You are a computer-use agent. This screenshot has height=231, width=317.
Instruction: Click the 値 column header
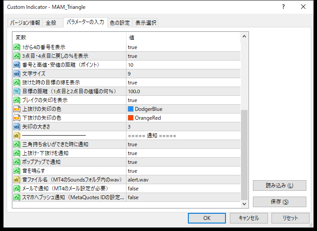coord(183,38)
